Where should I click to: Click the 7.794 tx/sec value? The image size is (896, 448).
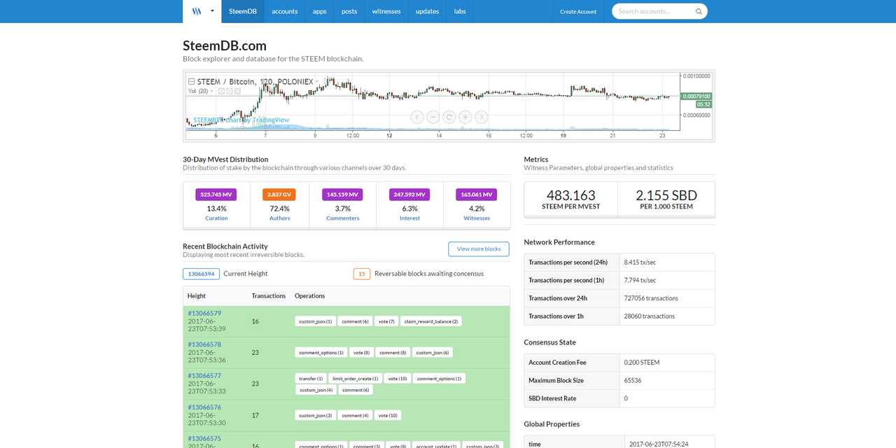tap(640, 281)
